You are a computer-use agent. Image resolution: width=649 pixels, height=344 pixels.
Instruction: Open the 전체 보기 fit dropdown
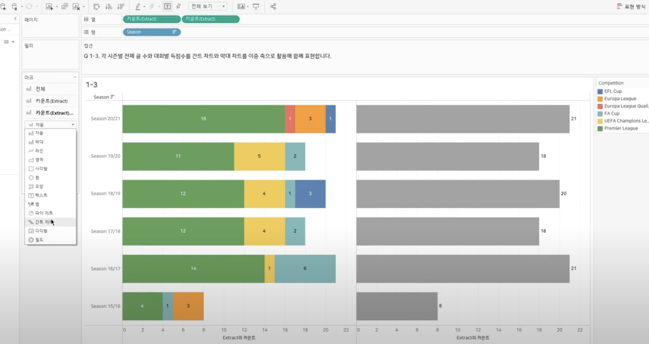click(x=207, y=6)
